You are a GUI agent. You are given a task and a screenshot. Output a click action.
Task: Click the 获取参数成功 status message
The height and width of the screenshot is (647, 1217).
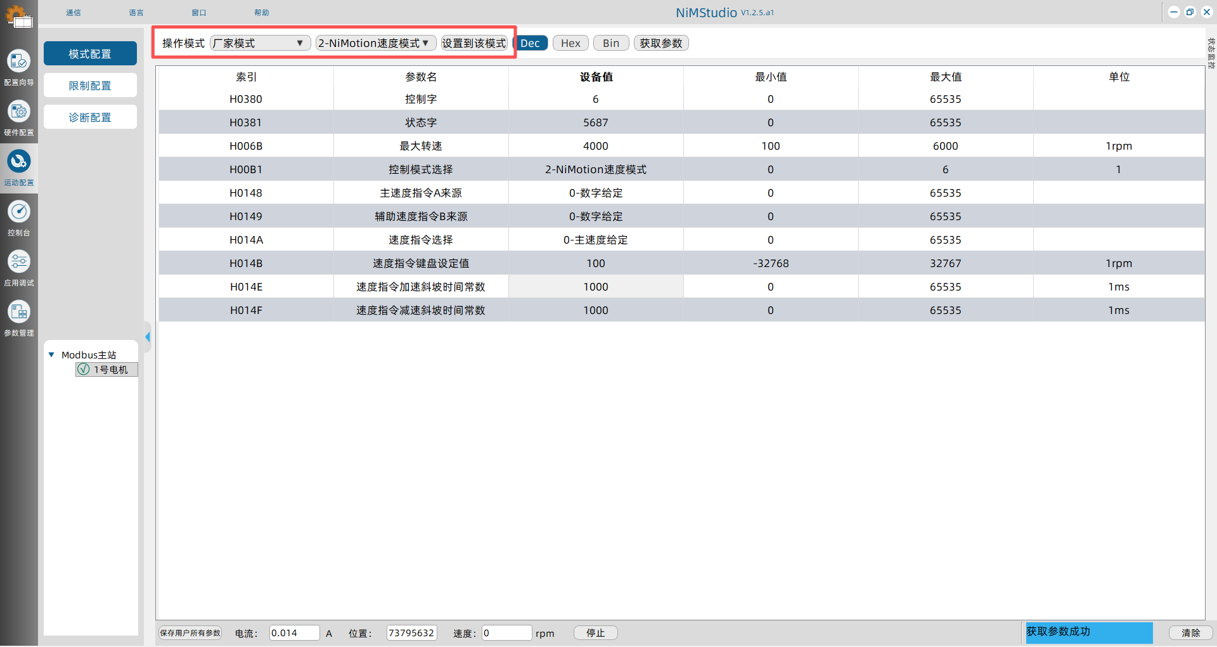[1089, 632]
